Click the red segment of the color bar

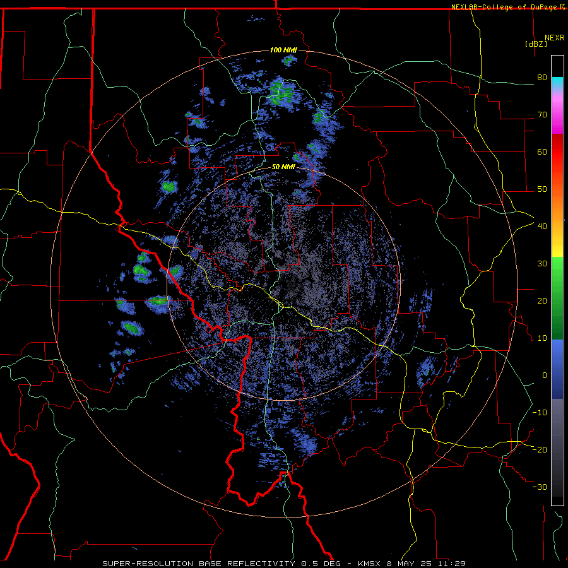click(x=557, y=152)
